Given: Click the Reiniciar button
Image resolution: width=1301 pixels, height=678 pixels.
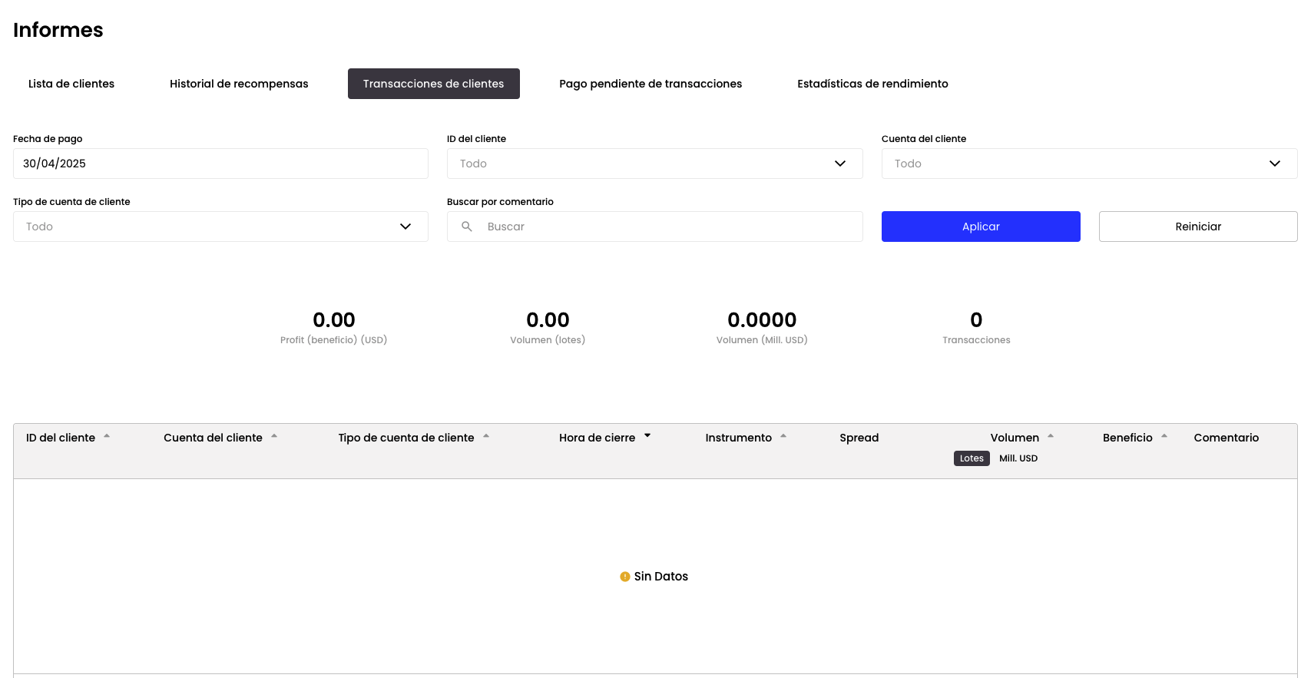Looking at the screenshot, I should pos(1198,227).
